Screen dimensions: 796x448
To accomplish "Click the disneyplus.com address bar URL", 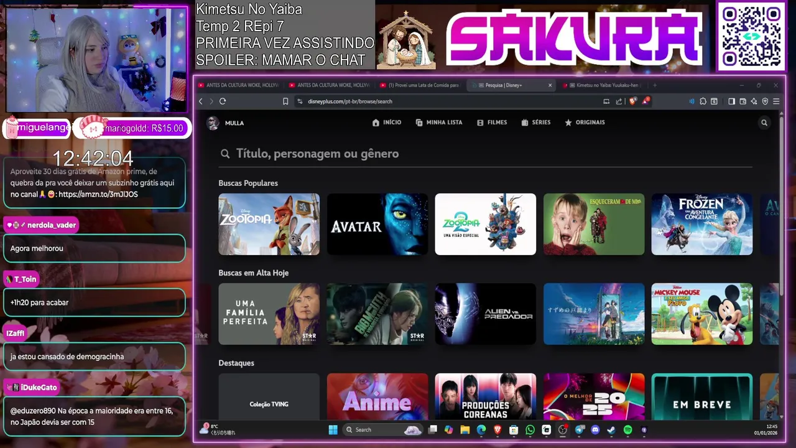I will pyautogui.click(x=350, y=101).
